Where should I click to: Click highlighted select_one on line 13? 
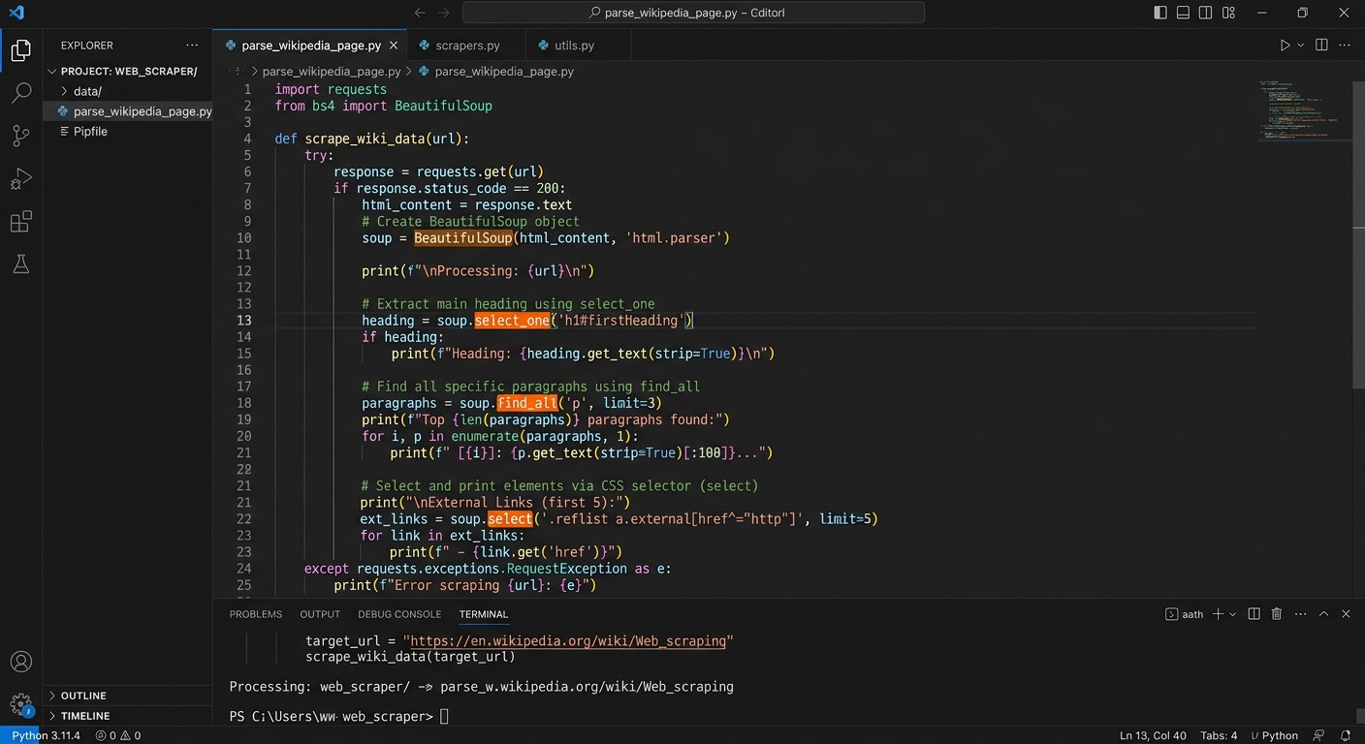click(512, 321)
